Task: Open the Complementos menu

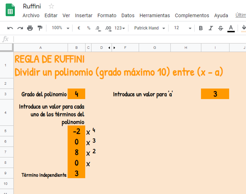Action: tap(192, 16)
